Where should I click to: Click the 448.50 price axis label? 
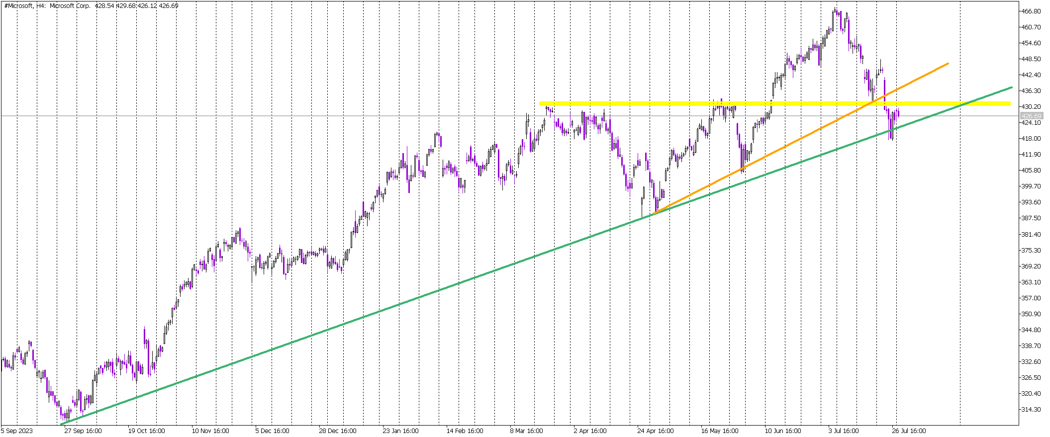(1030, 59)
